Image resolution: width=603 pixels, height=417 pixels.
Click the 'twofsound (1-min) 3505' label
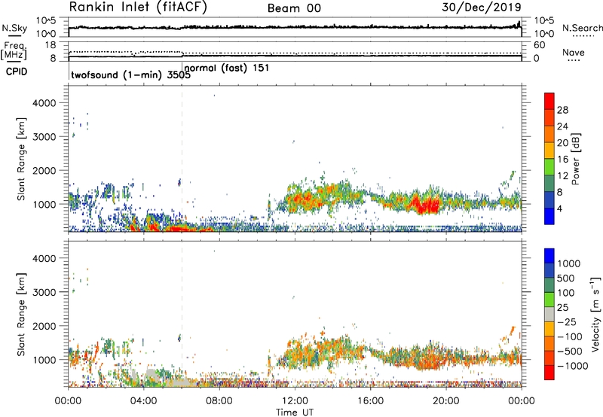coord(130,75)
